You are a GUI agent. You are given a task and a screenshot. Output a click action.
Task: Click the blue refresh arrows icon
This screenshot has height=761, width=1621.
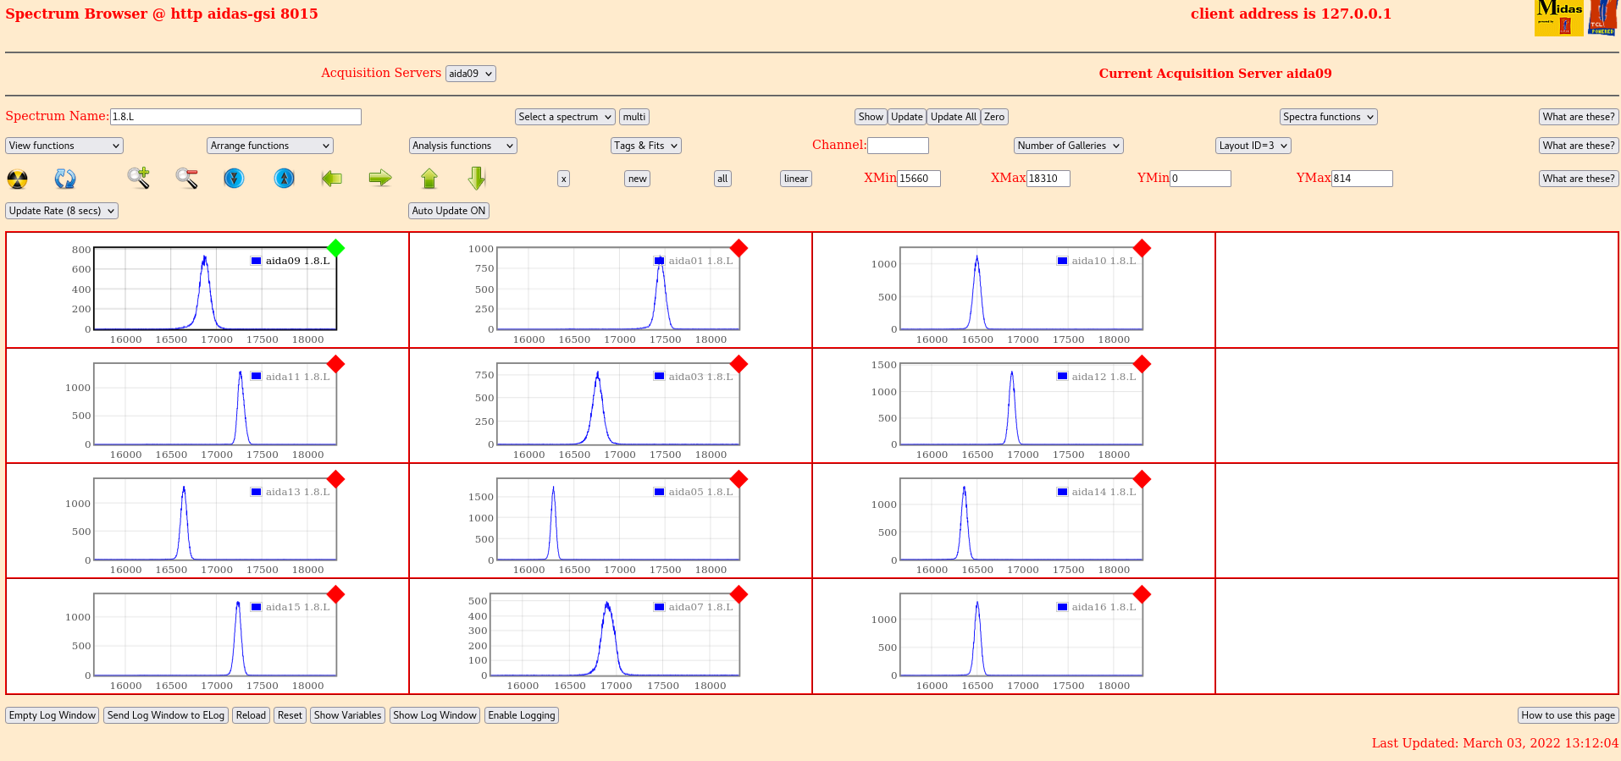65,179
